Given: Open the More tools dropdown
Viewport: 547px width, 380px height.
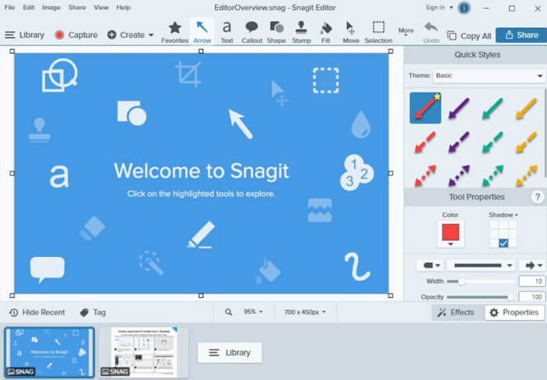Looking at the screenshot, I should coord(405,32).
